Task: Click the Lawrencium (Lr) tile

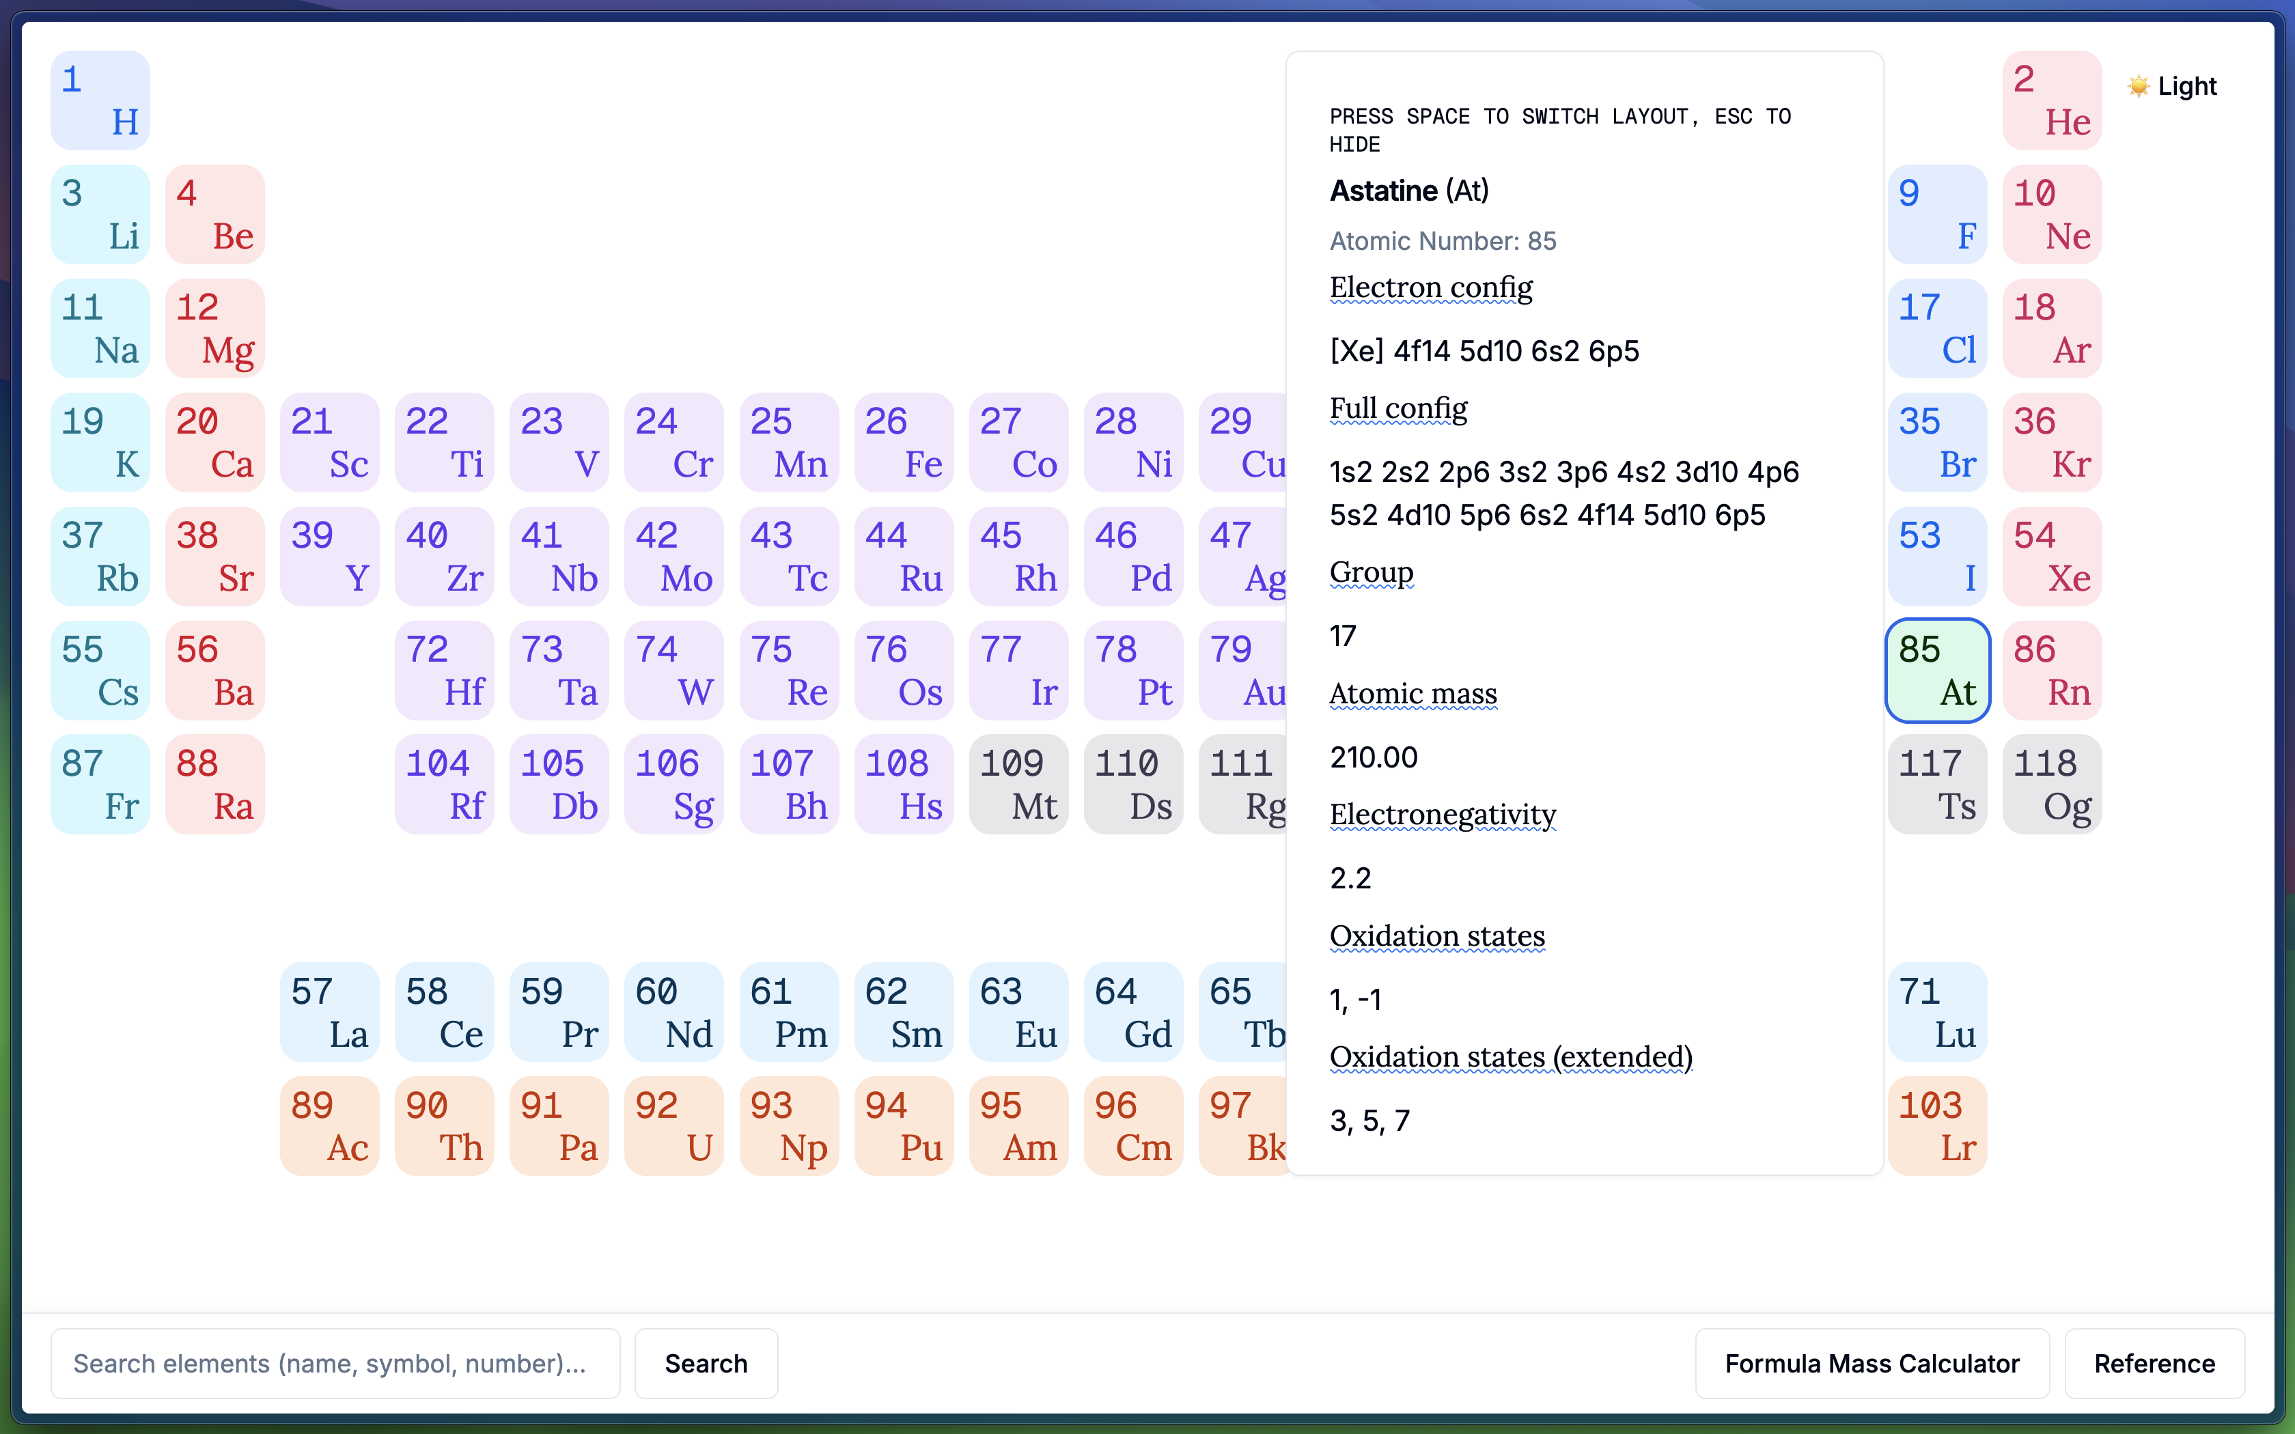Action: 1936,1126
